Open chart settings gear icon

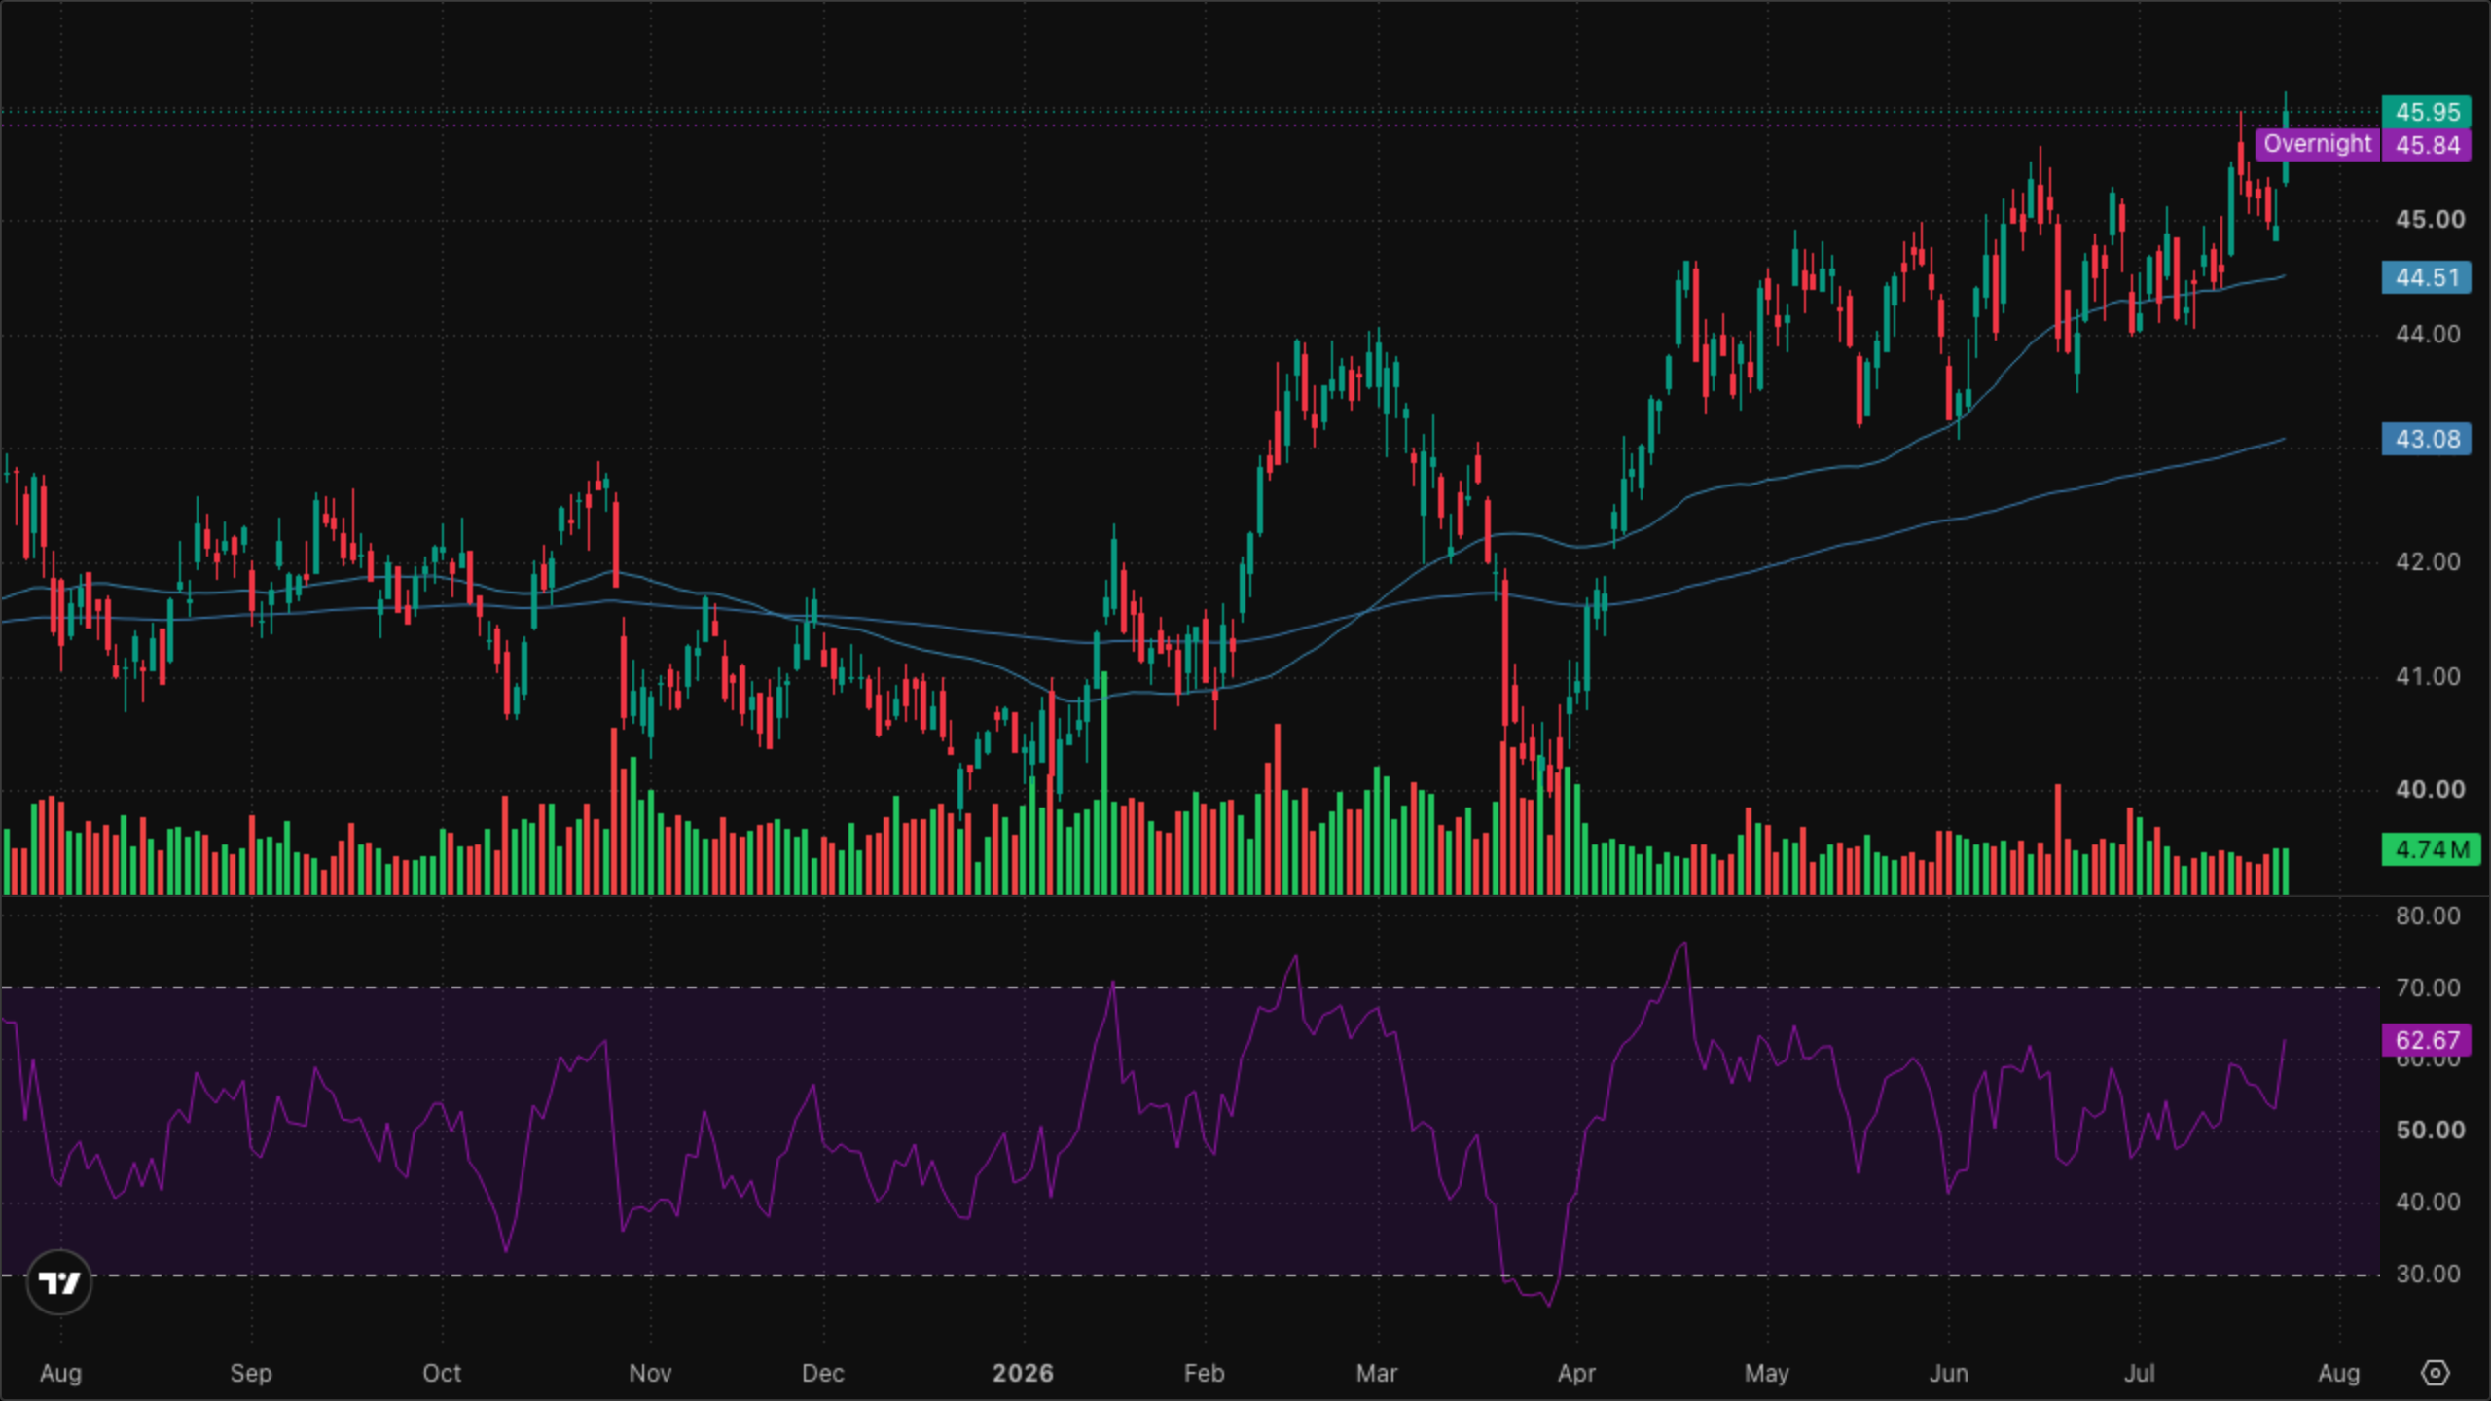pyautogui.click(x=2435, y=1373)
